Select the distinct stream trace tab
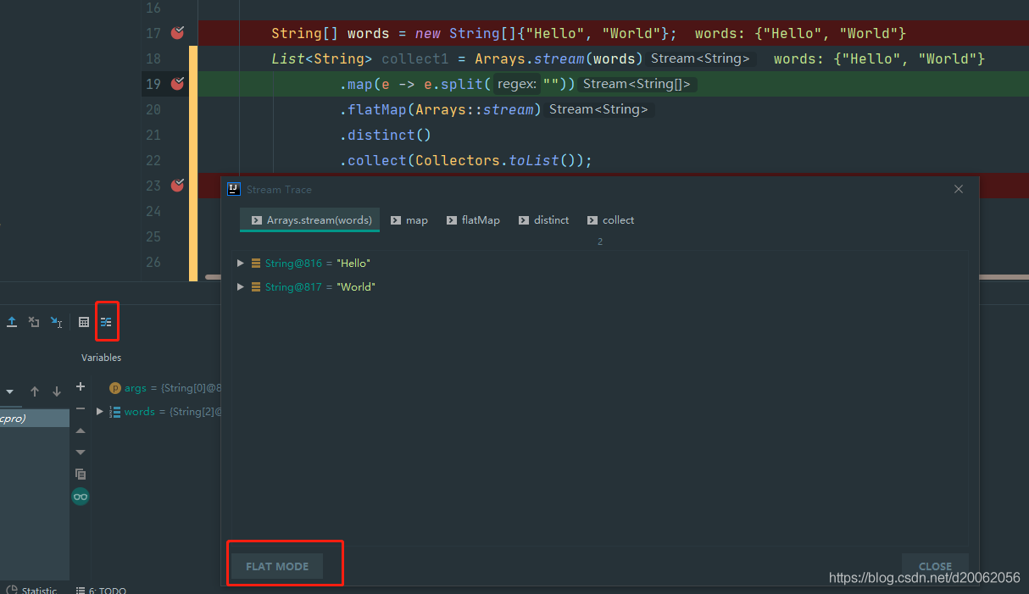 click(x=543, y=219)
